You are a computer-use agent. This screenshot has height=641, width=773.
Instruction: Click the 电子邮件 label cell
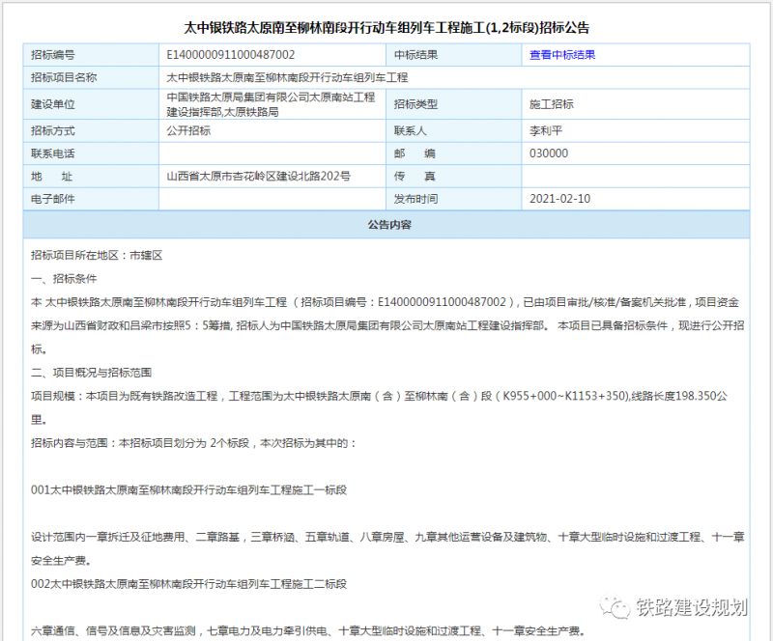tap(91, 199)
